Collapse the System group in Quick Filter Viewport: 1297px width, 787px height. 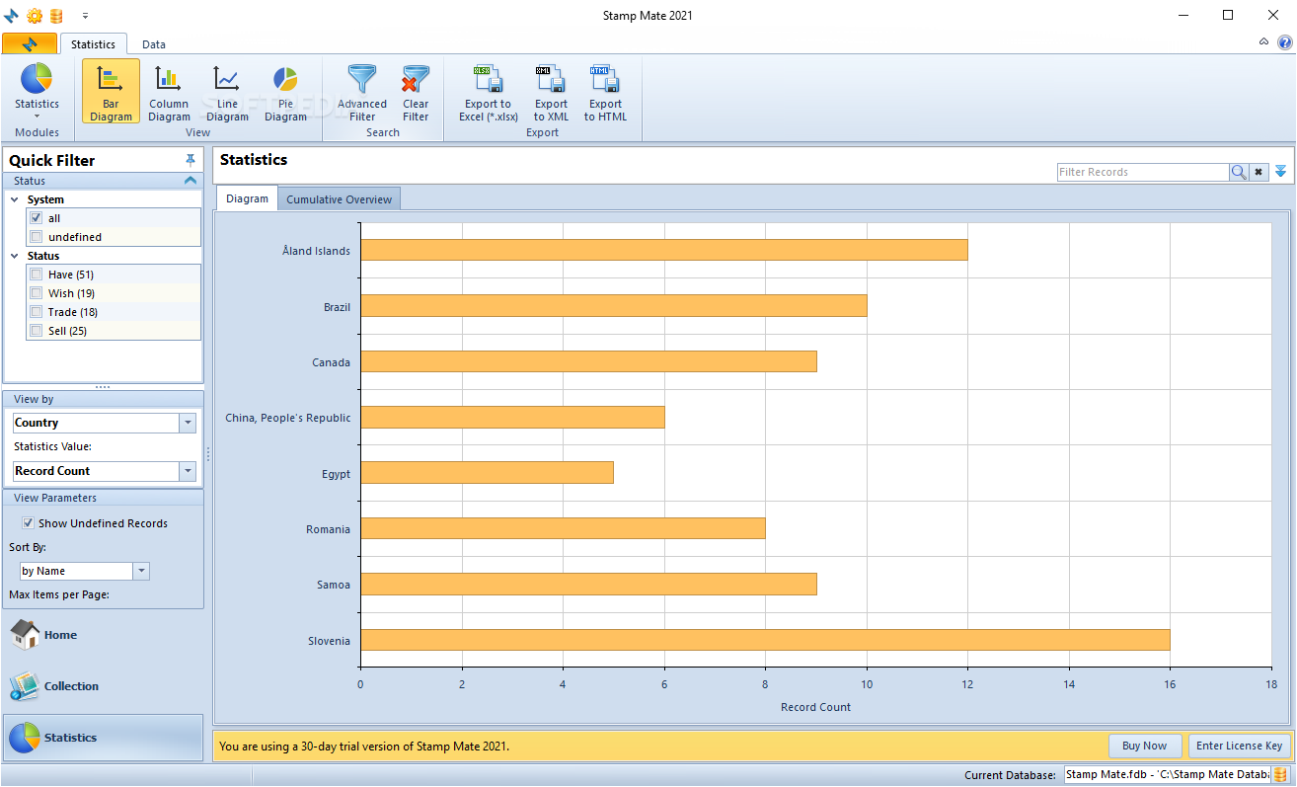pos(14,199)
